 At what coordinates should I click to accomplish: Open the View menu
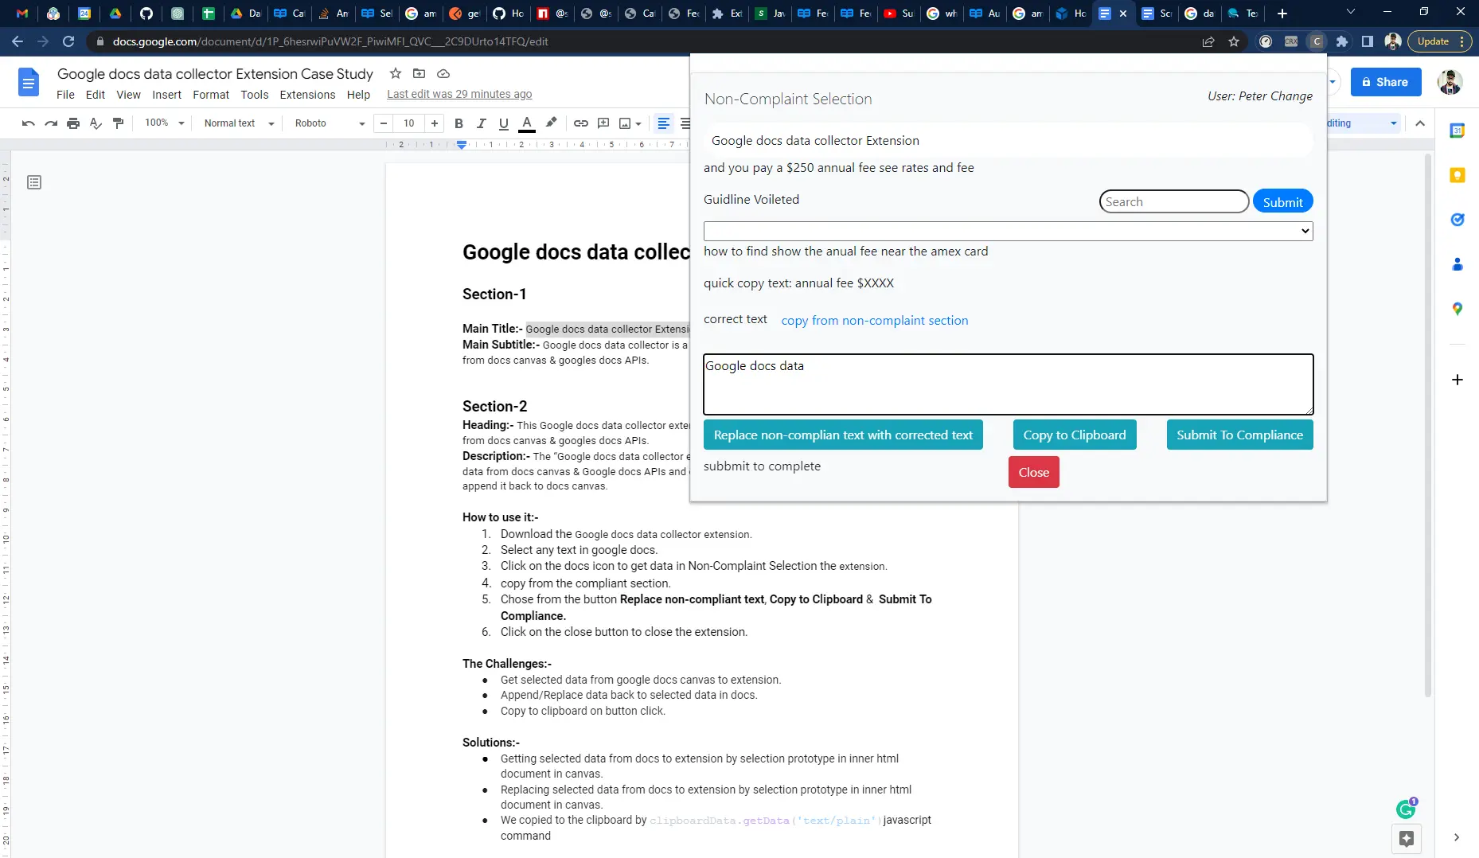click(x=128, y=95)
